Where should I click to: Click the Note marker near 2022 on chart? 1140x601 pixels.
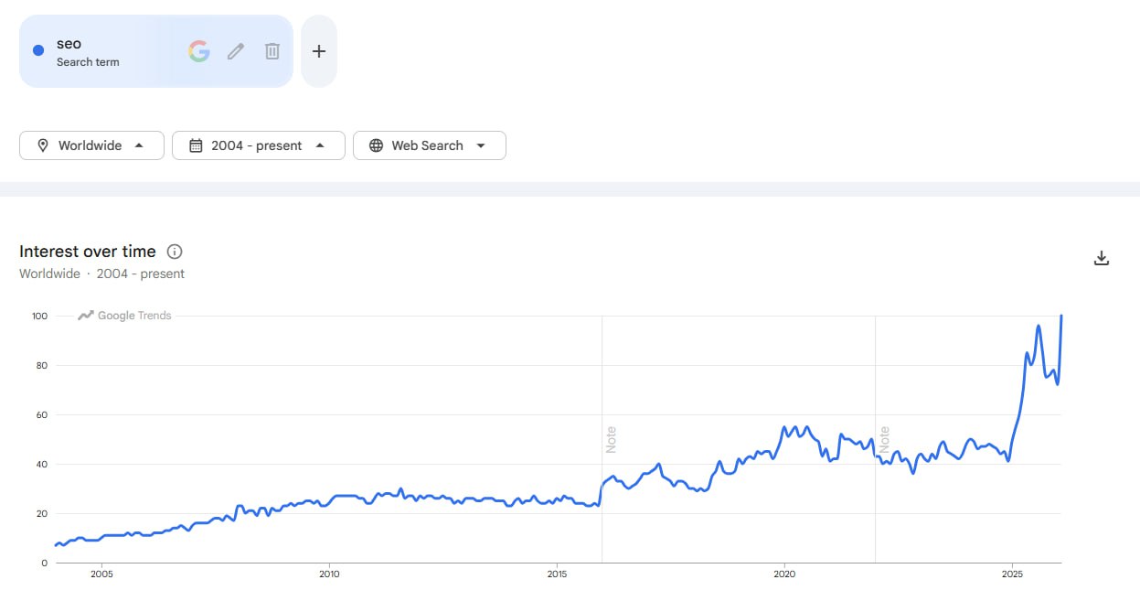(882, 439)
